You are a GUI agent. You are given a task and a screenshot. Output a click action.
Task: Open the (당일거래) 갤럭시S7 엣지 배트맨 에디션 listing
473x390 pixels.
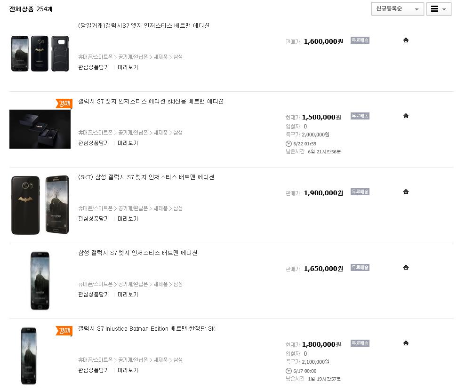coord(144,26)
